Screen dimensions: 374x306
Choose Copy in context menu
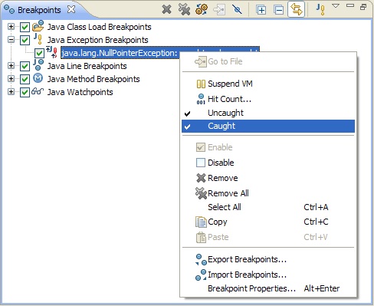click(268, 222)
